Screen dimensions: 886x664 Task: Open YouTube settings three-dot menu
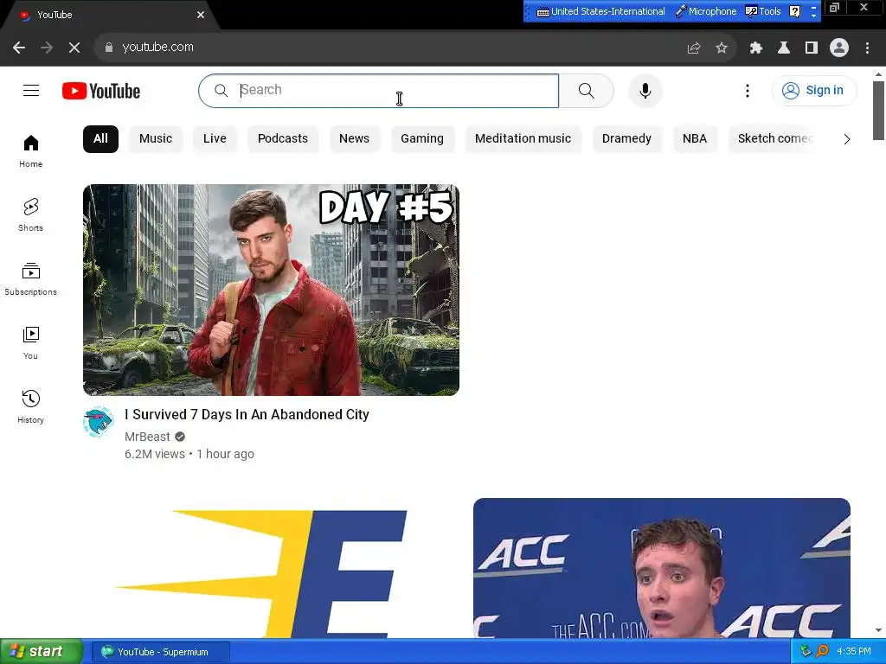[x=747, y=90]
